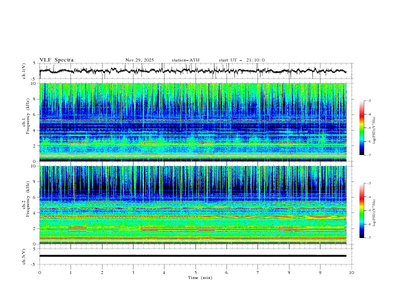The image size is (396, 306).
Task: Click the "ch.3(V)" axis label
Action: pyautogui.click(x=24, y=256)
